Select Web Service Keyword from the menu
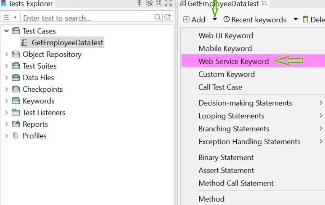Viewport: 325px width, 205px height. pos(233,61)
